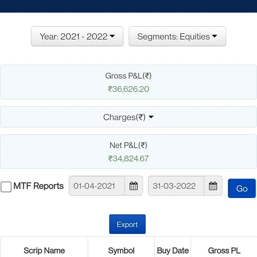Select the Net P&L value ₹34,824.67
The height and width of the screenshot is (257, 257).
tap(128, 158)
